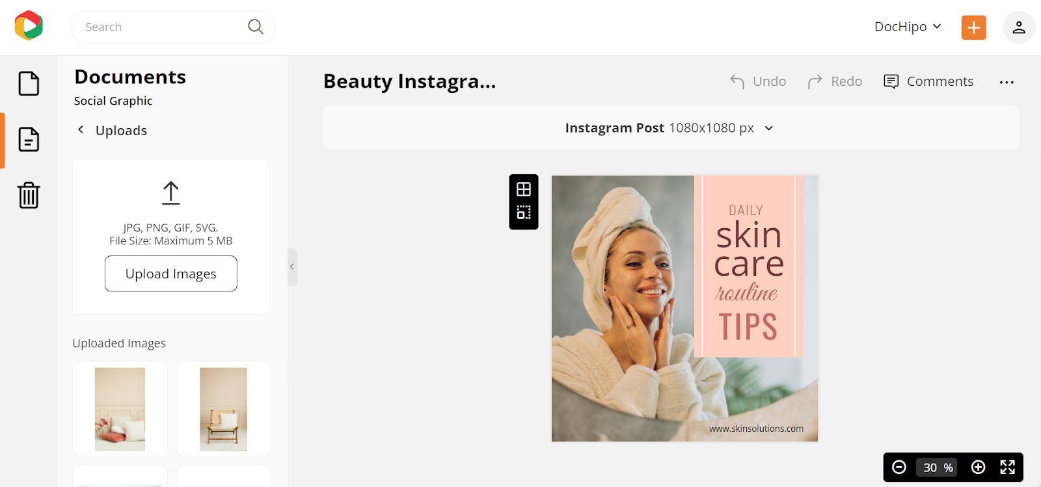Viewport: 1041px width, 487px height.
Task: Click the Uploads label
Action: pyautogui.click(x=121, y=130)
